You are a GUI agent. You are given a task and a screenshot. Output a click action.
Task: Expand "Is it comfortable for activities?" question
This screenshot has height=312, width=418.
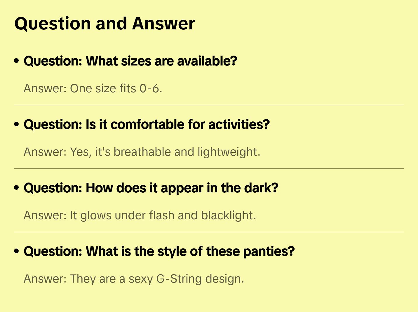(x=147, y=125)
